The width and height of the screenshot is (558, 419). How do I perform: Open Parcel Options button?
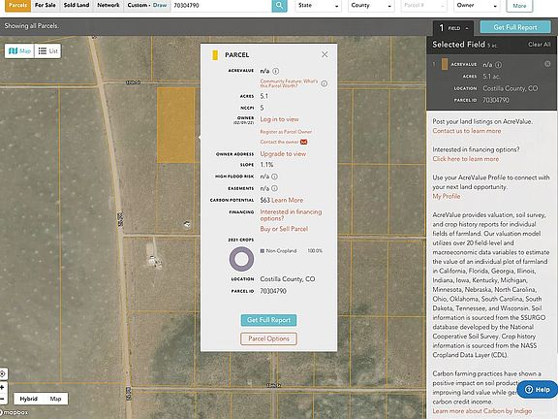click(268, 338)
